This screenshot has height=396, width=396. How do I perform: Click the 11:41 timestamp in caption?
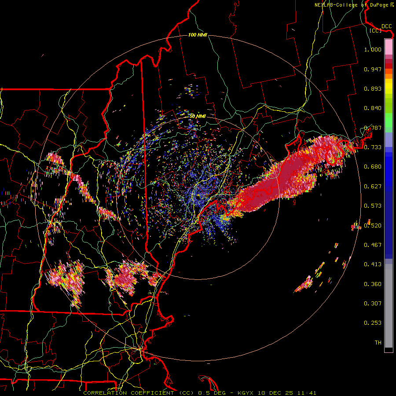click(x=306, y=393)
